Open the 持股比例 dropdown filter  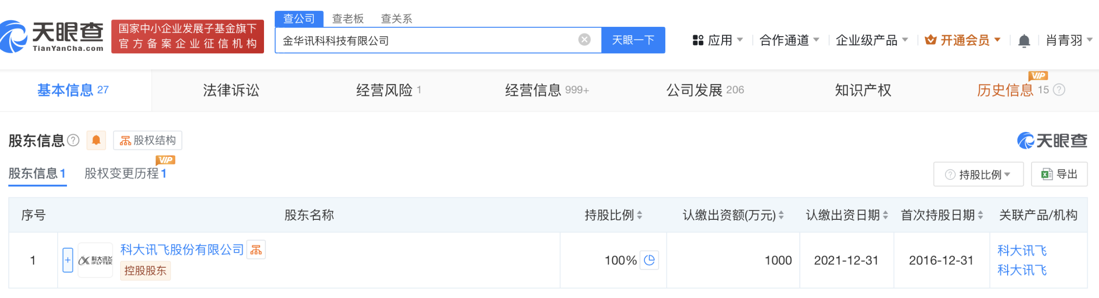point(978,174)
